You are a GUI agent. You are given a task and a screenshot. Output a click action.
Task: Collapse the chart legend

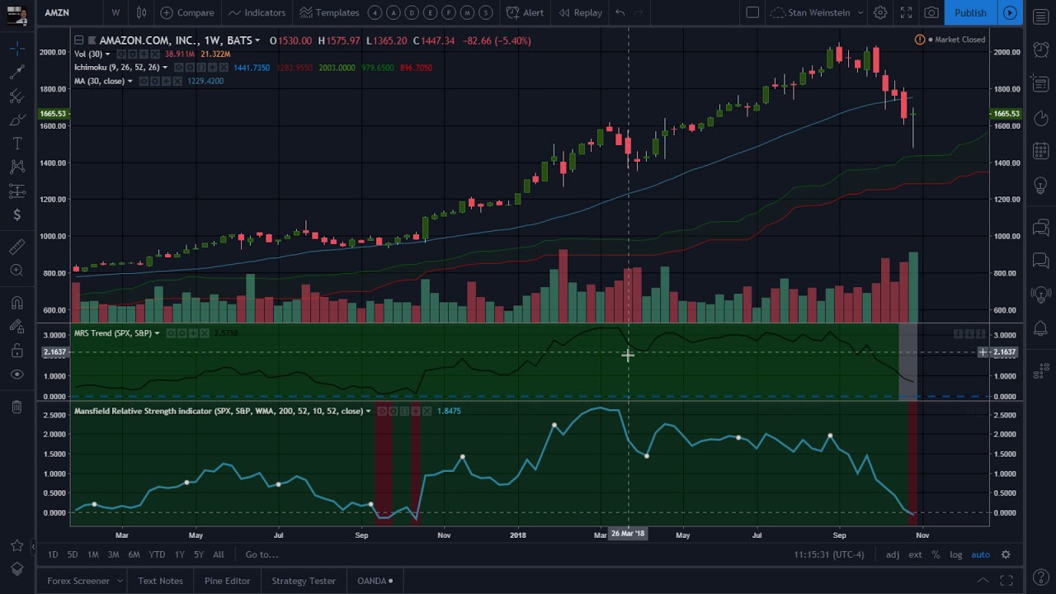click(78, 40)
